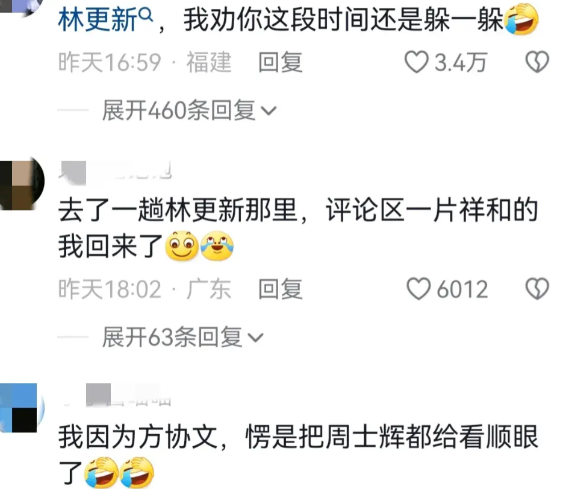The height and width of the screenshot is (489, 563).
Task: Like the comment with 6012 likes
Action: [x=418, y=289]
